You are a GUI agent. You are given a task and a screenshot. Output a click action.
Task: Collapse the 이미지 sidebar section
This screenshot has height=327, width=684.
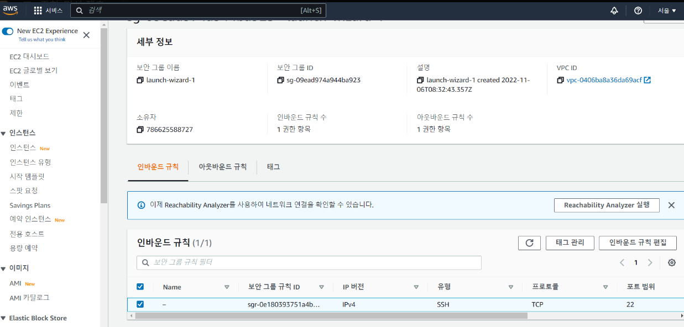tap(3, 268)
